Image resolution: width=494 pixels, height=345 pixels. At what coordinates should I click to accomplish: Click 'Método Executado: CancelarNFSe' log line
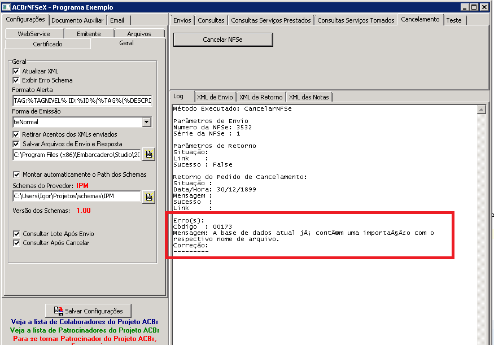pos(233,109)
